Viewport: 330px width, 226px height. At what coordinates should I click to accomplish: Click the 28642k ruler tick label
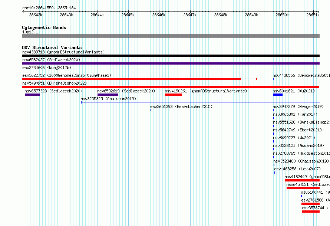[x=36, y=15]
